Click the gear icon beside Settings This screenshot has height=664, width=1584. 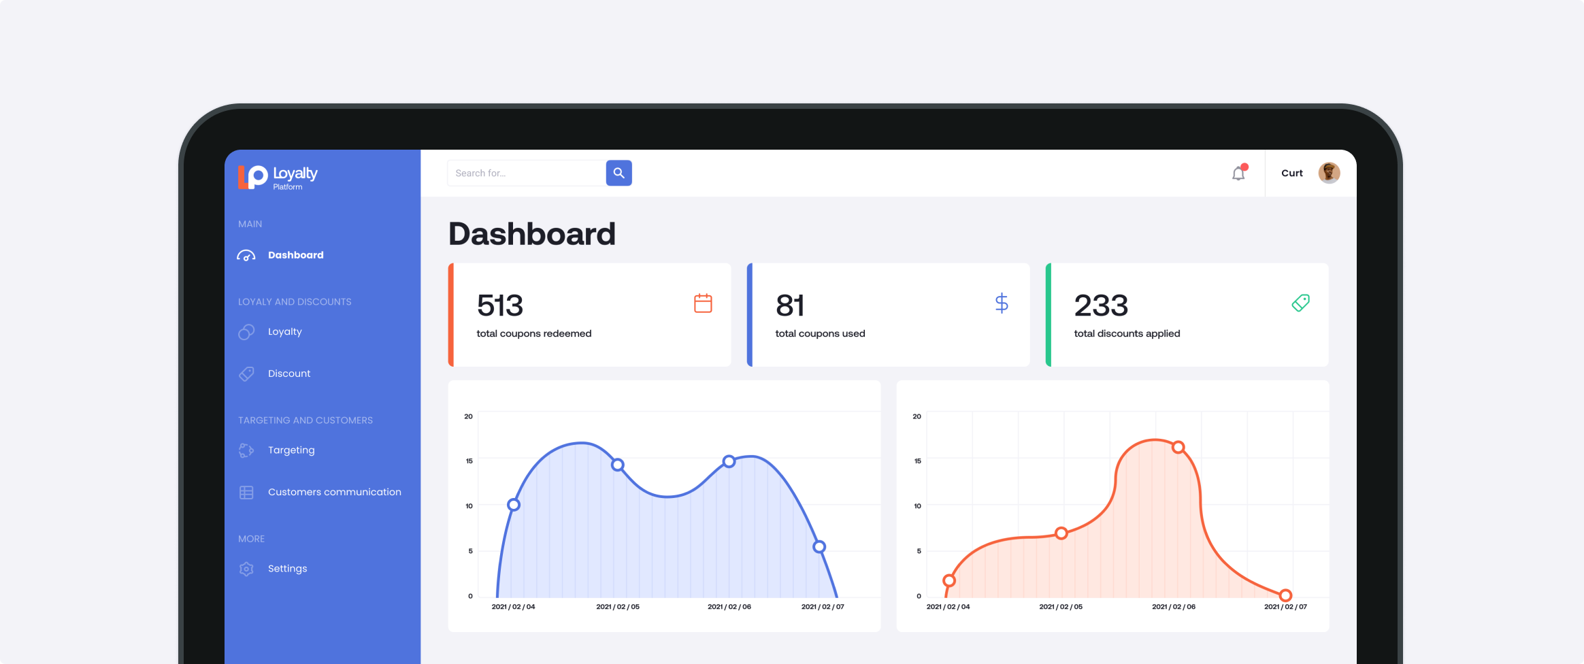[246, 569]
